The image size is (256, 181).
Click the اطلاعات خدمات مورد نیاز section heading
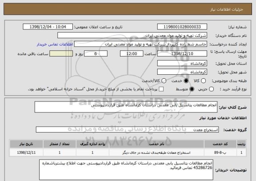[223, 118]
